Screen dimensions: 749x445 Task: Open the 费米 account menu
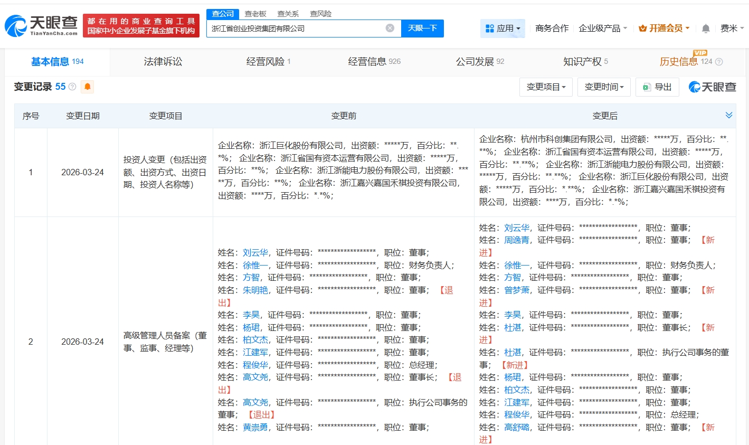pyautogui.click(x=731, y=29)
